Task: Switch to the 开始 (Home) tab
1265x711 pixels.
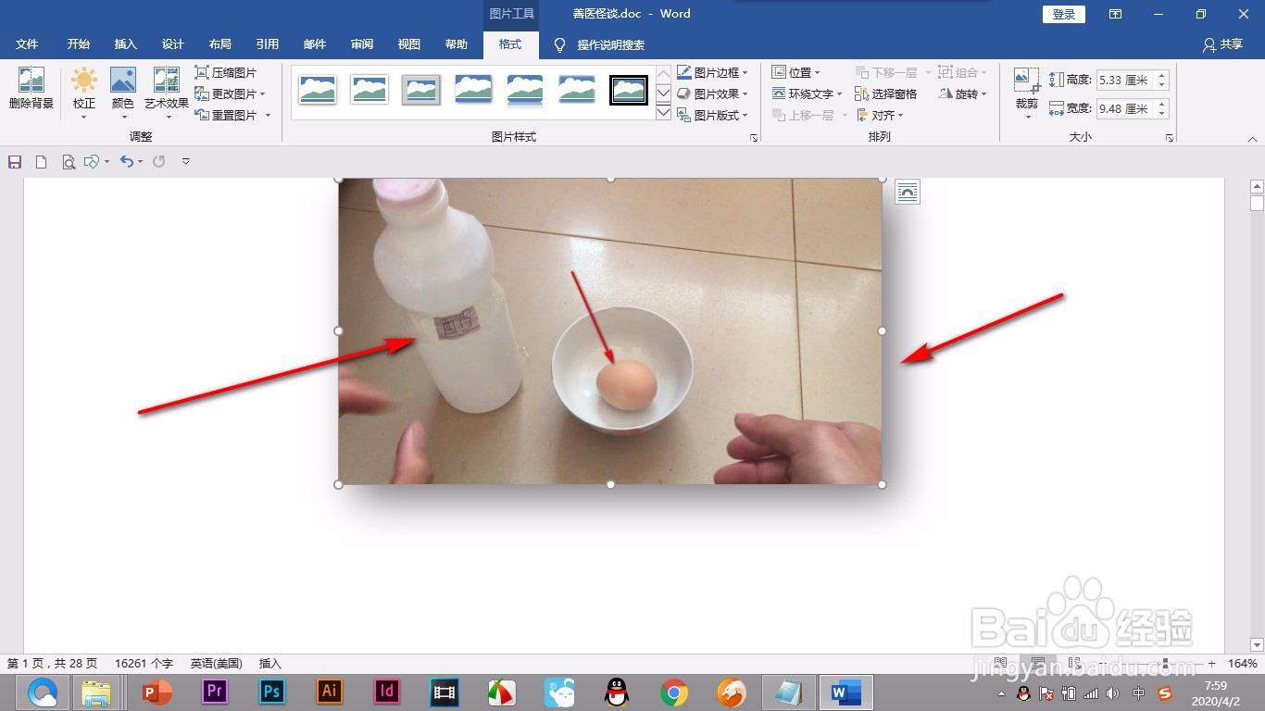Action: pyautogui.click(x=79, y=44)
